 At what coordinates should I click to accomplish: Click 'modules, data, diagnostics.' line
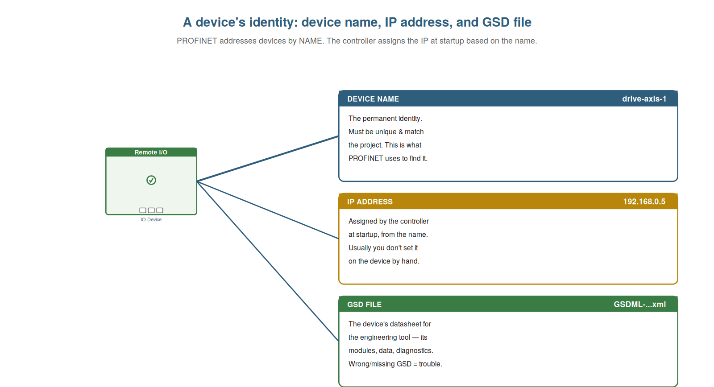pos(391,351)
